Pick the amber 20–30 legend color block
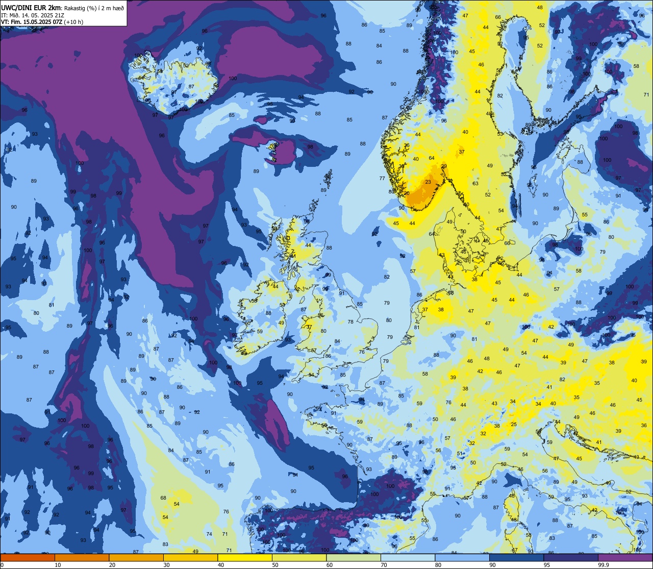The image size is (653, 569). (x=136, y=557)
